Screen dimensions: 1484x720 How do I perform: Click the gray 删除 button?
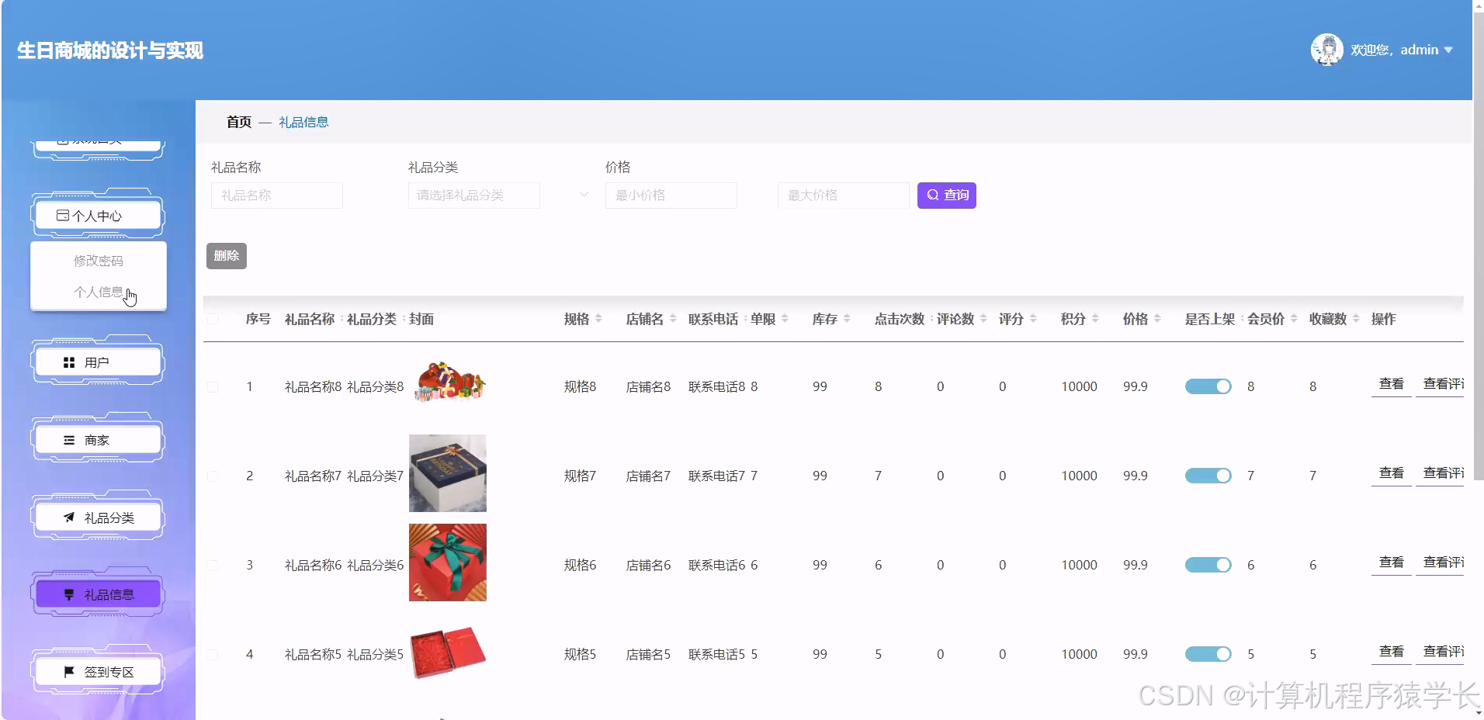pyautogui.click(x=226, y=254)
